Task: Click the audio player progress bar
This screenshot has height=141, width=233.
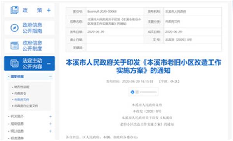Action: pyautogui.click(x=148, y=92)
